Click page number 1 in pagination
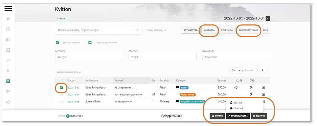The image size is (317, 126). [262, 70]
